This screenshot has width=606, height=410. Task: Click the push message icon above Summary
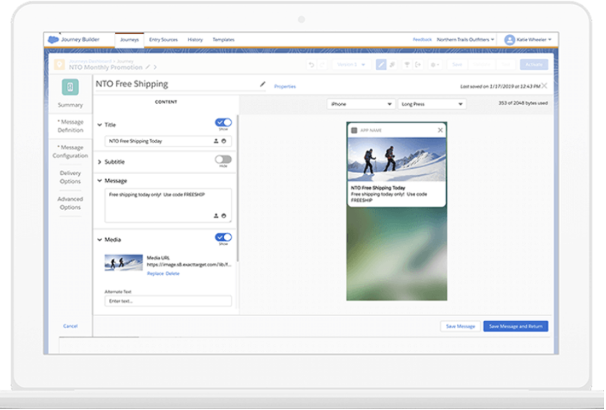[x=70, y=87]
